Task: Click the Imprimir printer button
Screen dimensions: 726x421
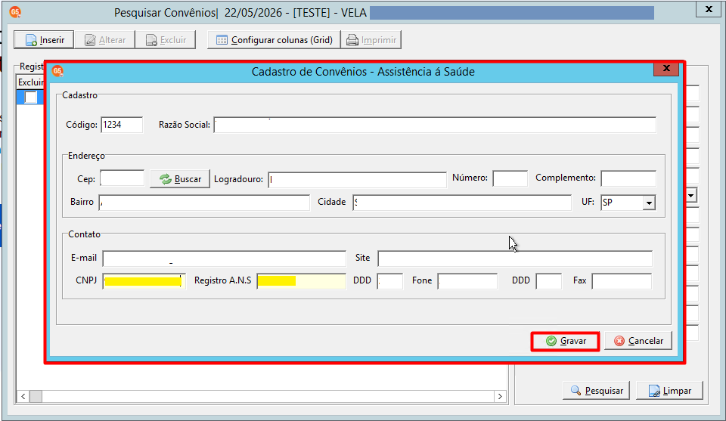Action: pos(371,40)
